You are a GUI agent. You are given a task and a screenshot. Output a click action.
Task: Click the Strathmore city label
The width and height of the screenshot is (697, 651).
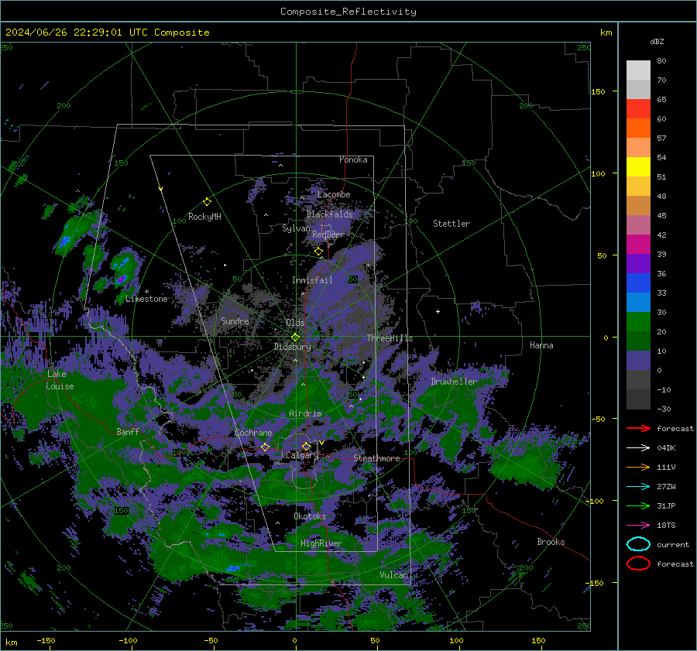click(x=376, y=458)
